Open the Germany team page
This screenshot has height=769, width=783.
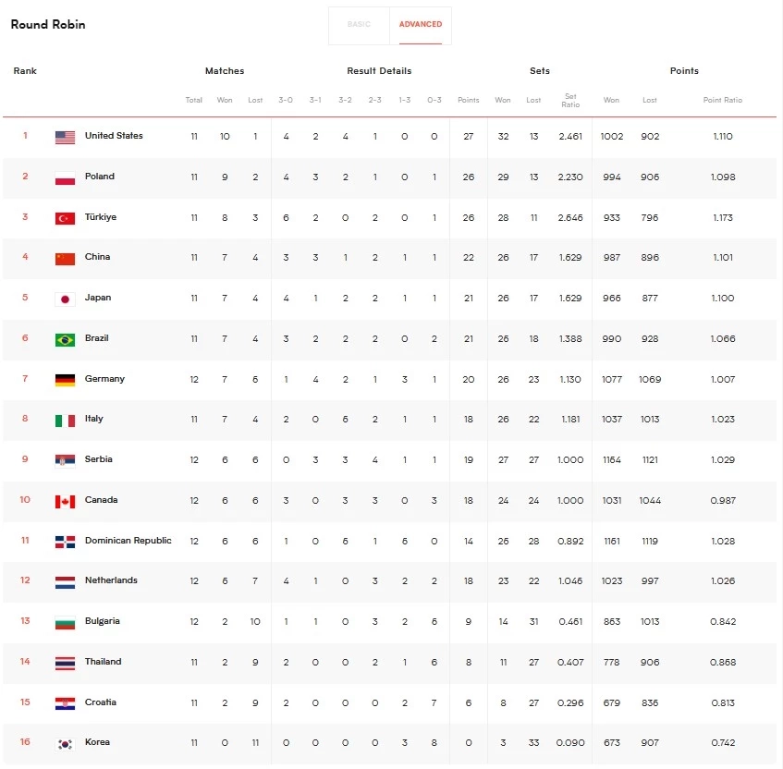point(105,379)
